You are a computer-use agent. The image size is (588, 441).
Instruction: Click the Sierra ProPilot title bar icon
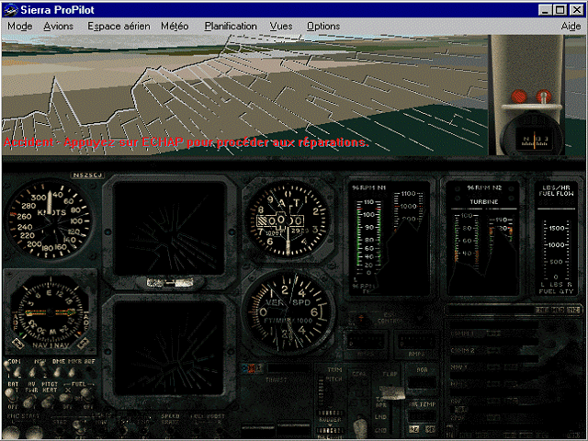coord(10,10)
